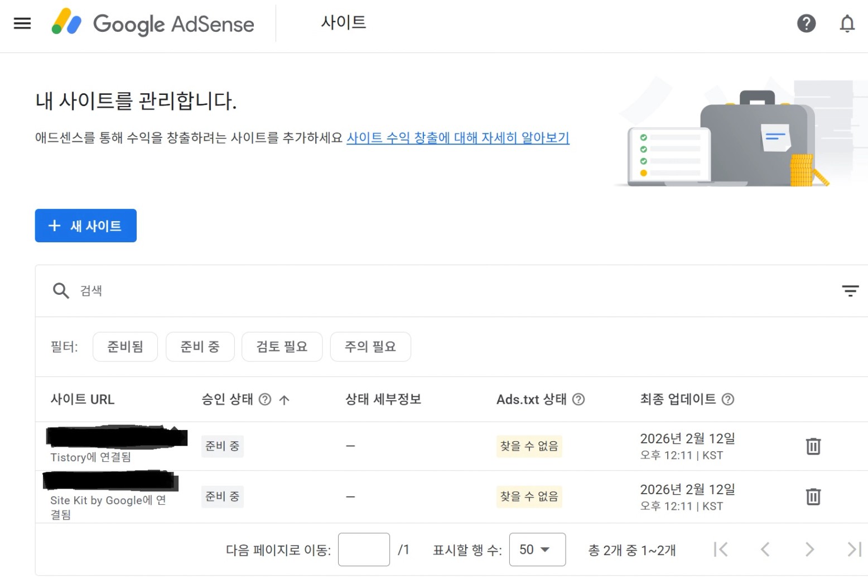This screenshot has height=579, width=868.
Task: Click the Ads.txt 상태 help icon
Action: point(578,399)
